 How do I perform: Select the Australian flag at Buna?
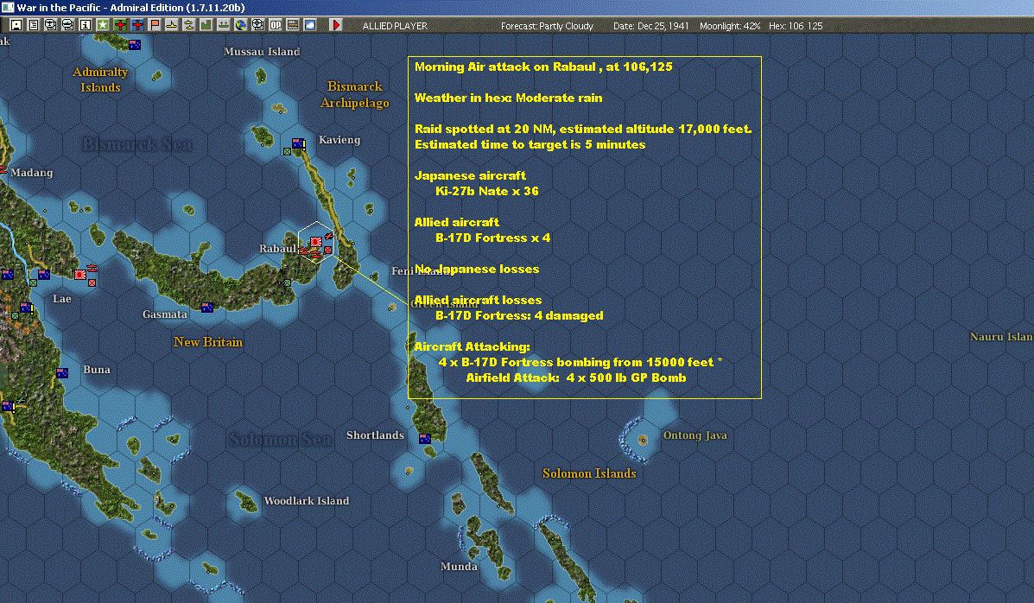tap(62, 372)
